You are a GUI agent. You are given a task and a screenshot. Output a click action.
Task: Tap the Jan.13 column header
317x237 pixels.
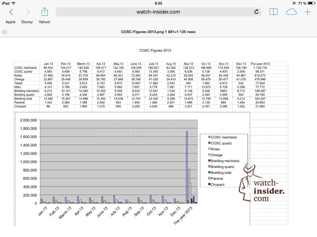click(48, 64)
